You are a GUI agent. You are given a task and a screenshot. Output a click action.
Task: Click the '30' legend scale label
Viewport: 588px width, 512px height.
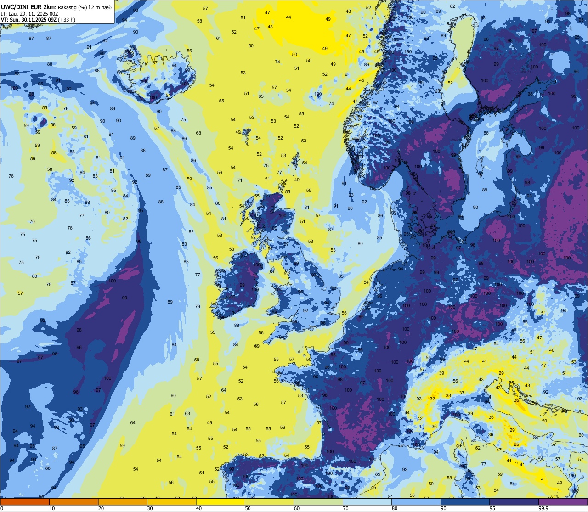(x=150, y=508)
